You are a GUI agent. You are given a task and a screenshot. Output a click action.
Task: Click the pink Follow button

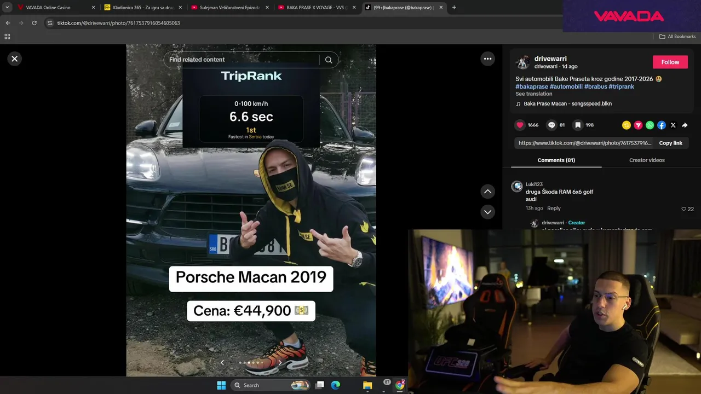point(670,62)
